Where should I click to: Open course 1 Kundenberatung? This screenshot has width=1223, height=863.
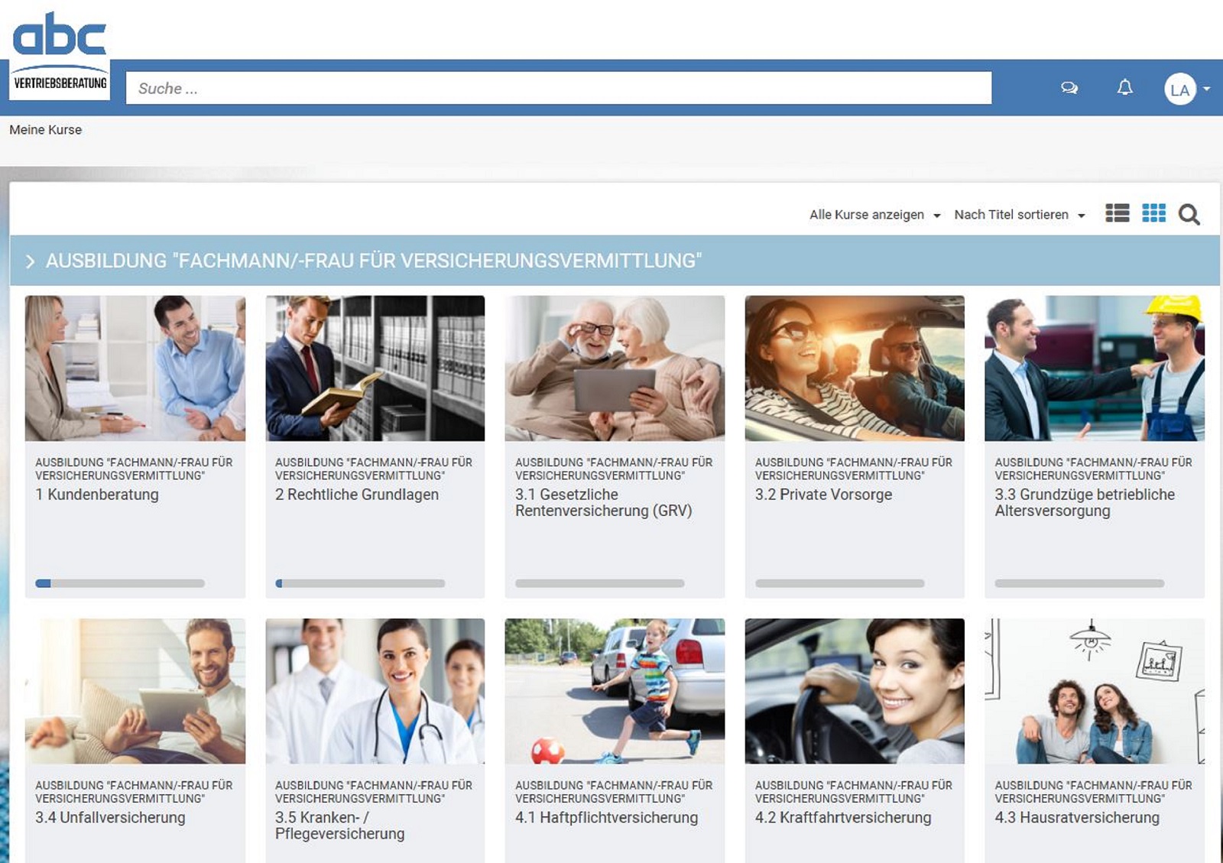(x=97, y=495)
